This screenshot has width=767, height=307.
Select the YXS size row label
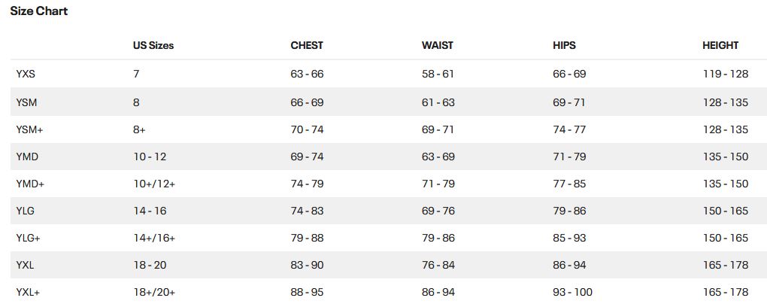pyautogui.click(x=26, y=74)
